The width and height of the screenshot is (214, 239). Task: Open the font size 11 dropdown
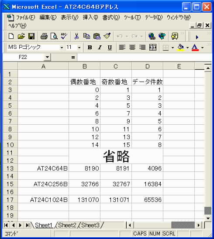pos(79,48)
